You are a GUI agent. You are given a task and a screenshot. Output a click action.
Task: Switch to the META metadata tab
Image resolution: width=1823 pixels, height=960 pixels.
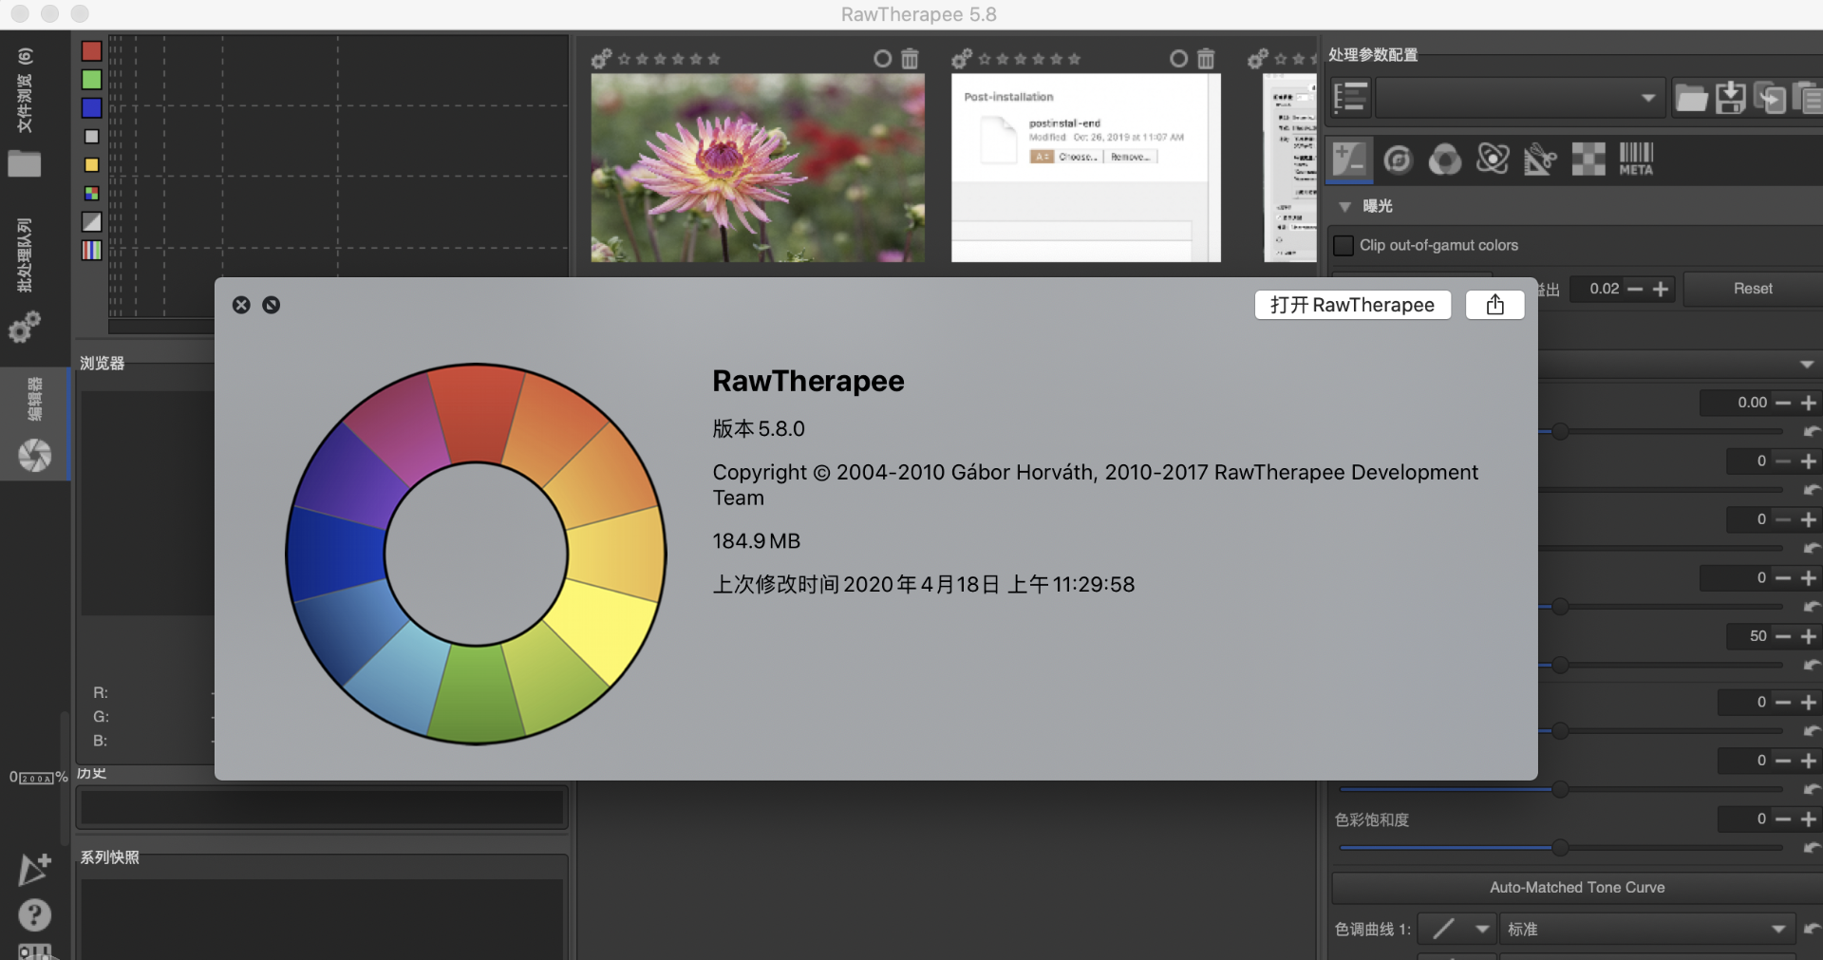[1636, 160]
